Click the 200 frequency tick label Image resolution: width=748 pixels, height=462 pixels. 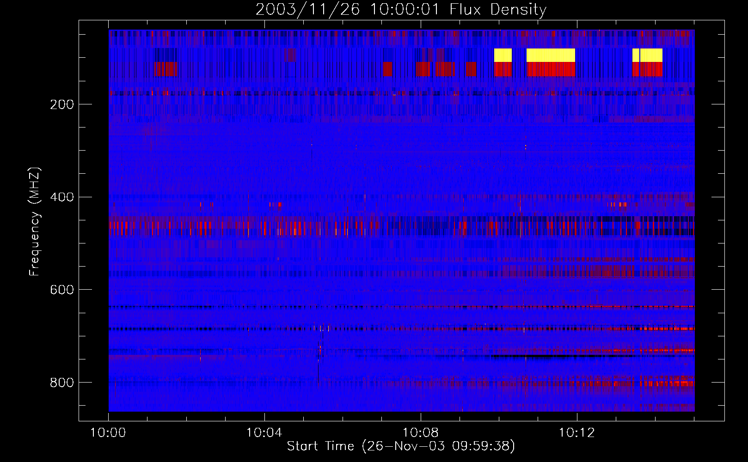point(62,104)
